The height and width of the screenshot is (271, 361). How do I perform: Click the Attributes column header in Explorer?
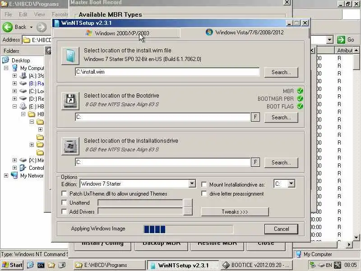point(345,50)
